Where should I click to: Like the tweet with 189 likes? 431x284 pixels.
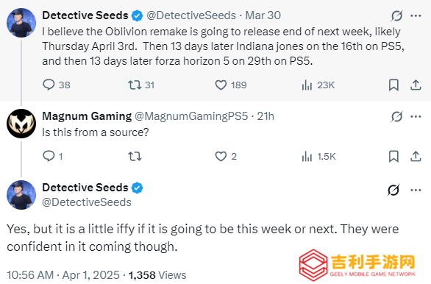[231, 85]
